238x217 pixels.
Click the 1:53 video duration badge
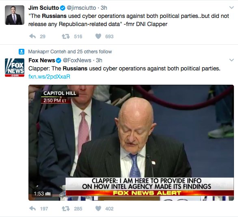[42, 193]
